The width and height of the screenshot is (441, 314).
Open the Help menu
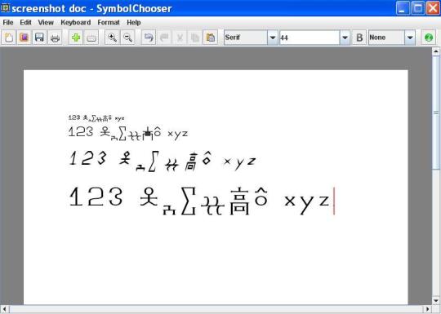pos(134,22)
